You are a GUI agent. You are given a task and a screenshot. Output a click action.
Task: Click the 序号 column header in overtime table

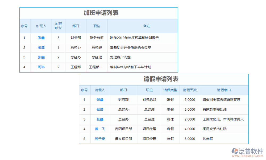[25, 26]
